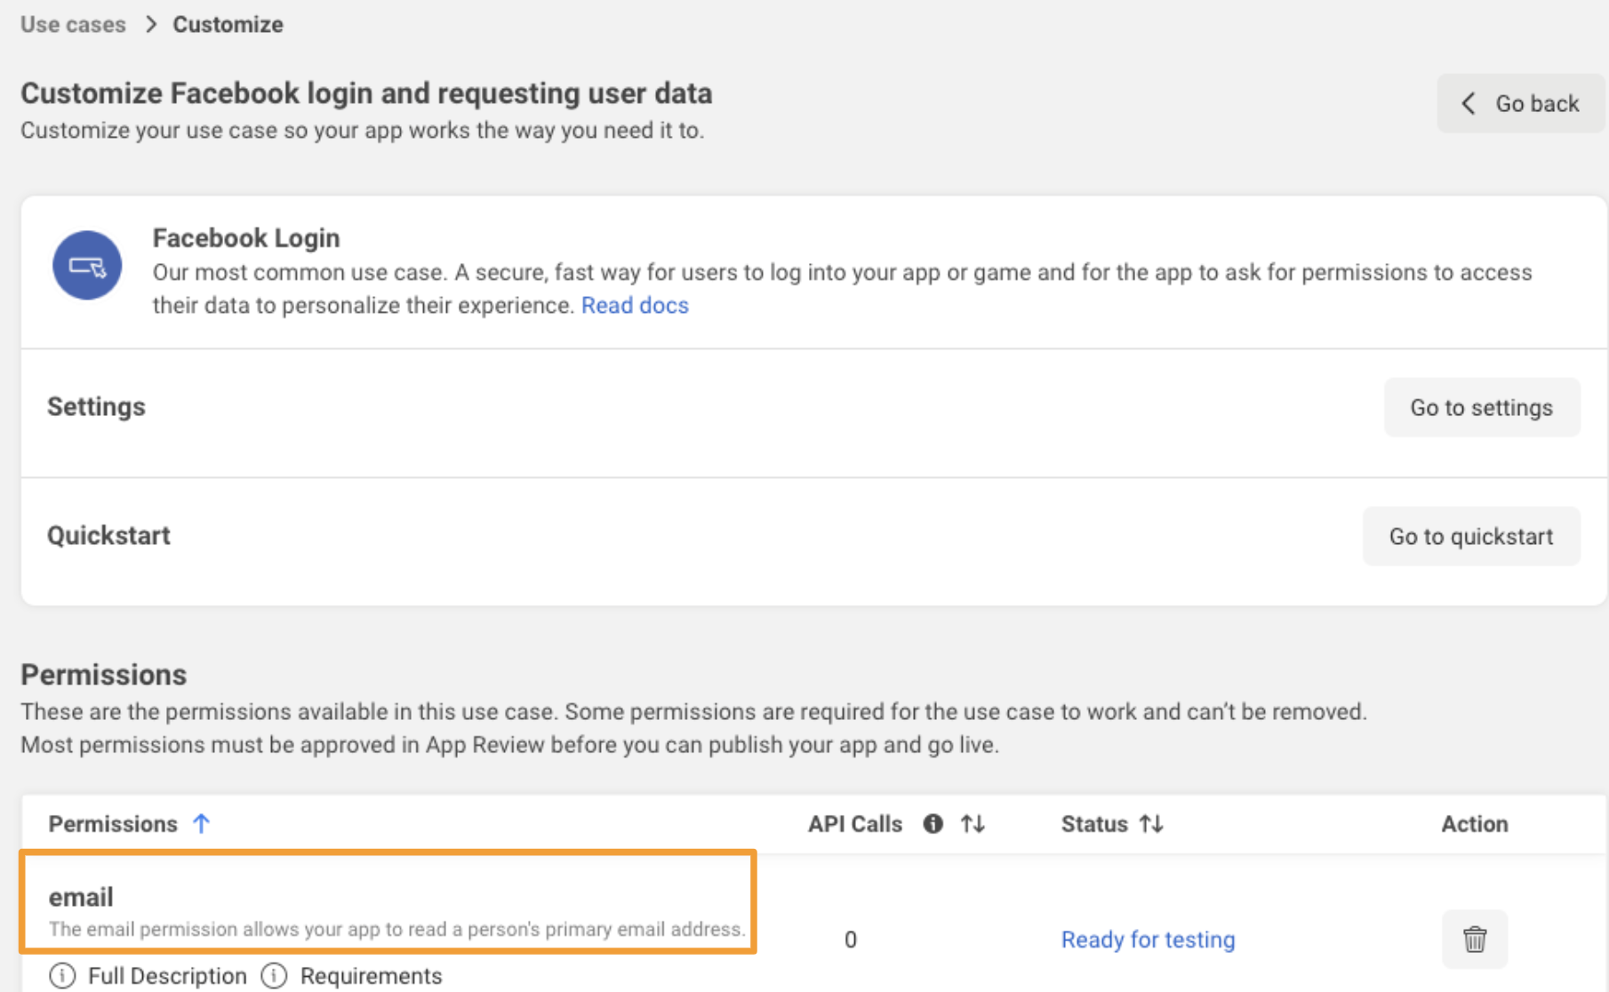Click the Facebook Login heading
This screenshot has height=992, width=1609.
coord(246,237)
